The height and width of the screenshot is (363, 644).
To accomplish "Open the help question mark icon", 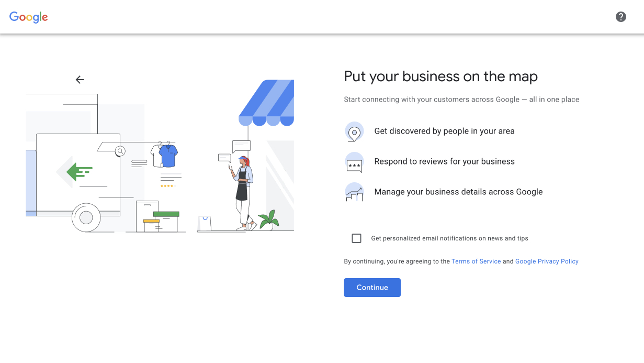I will [x=621, y=17].
